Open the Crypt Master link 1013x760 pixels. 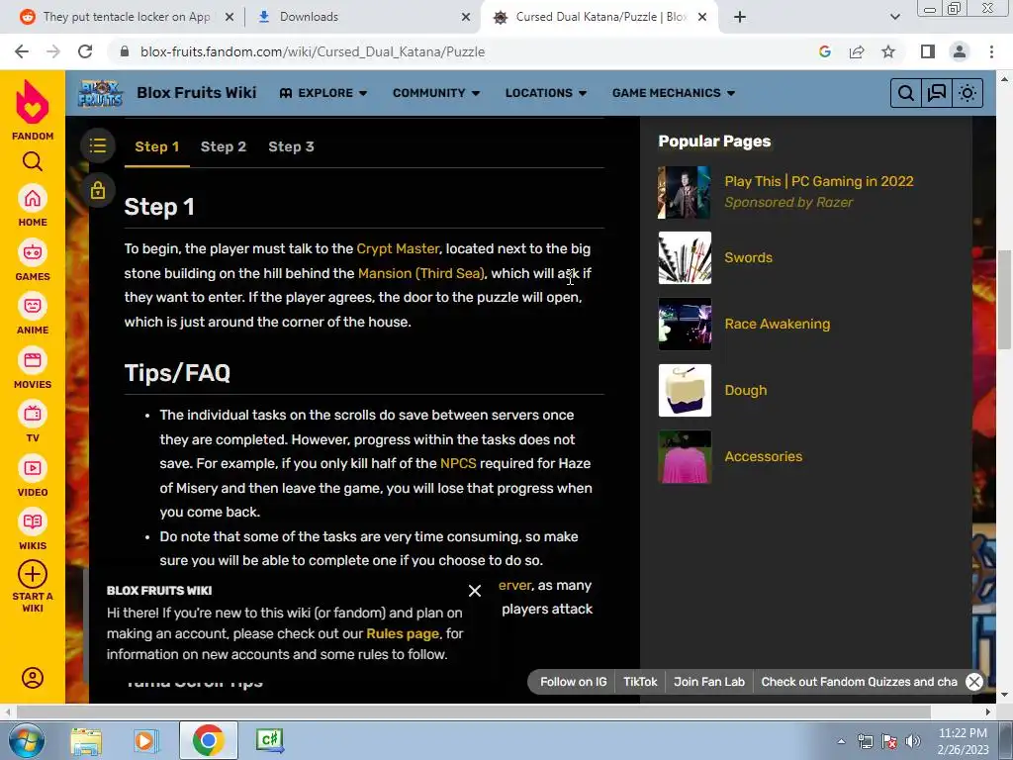click(398, 248)
